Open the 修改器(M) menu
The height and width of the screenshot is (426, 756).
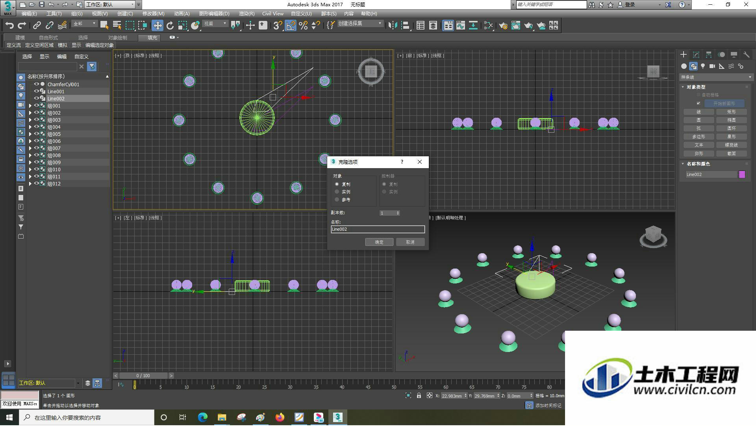coord(153,14)
